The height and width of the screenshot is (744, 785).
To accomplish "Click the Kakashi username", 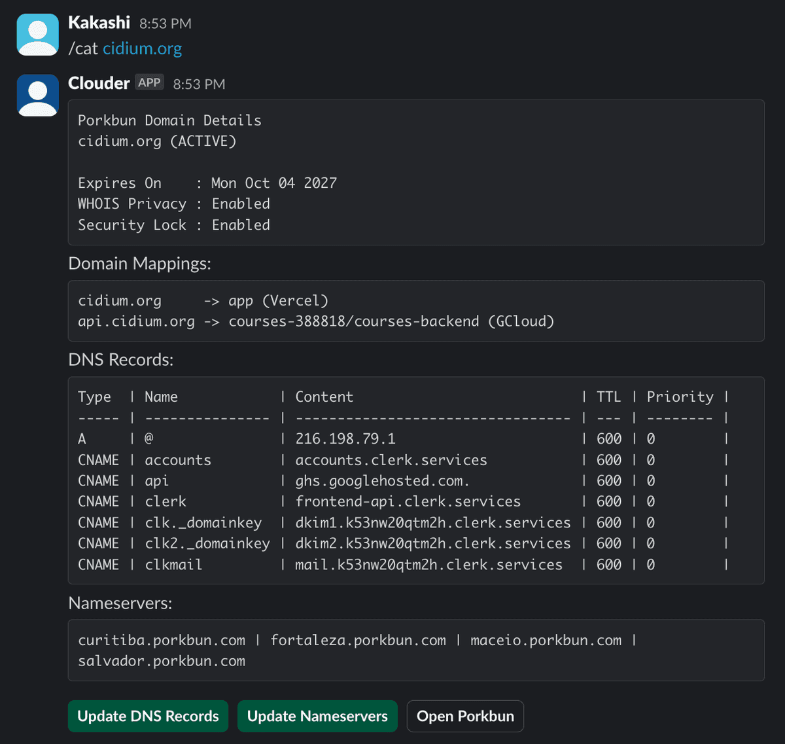I will (x=99, y=22).
